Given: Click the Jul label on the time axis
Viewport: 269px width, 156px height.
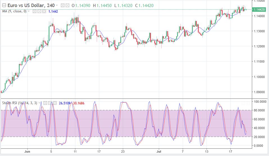Looking at the screenshot, I should click(159, 152).
